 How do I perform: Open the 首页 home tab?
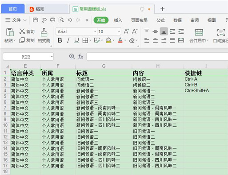[13, 9]
